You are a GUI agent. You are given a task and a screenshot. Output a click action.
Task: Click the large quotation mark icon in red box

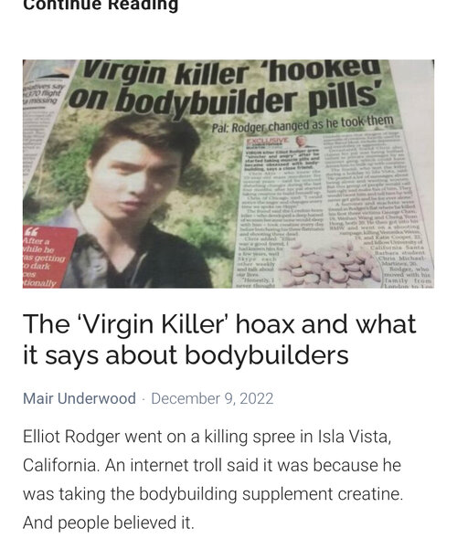[32, 232]
